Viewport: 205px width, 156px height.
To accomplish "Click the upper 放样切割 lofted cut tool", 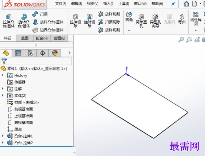I will point(109,14).
